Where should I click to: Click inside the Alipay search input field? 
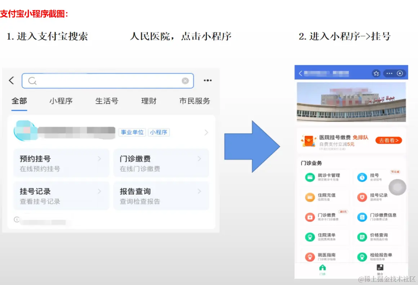point(108,81)
